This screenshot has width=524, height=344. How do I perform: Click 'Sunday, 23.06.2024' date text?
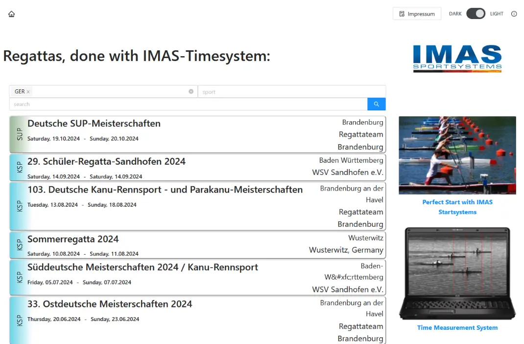[115, 319]
